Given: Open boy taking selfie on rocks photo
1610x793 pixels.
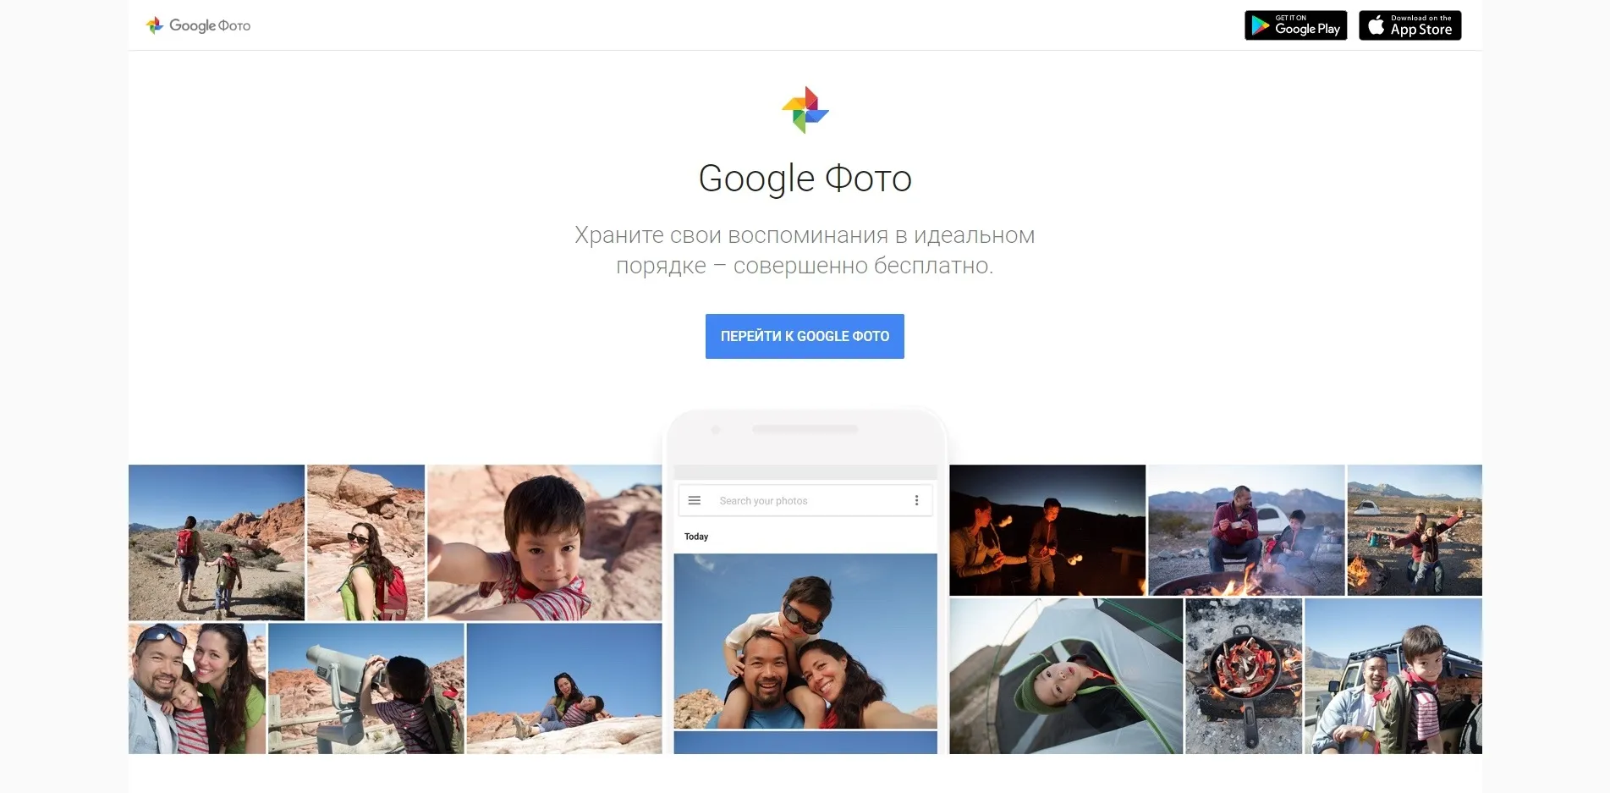Looking at the screenshot, I should (x=545, y=542).
